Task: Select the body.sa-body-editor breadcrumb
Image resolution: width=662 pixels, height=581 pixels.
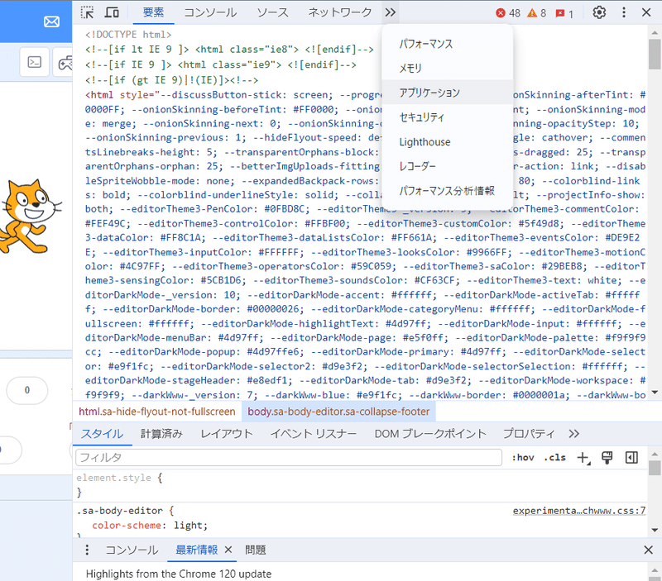Action: pos(339,410)
